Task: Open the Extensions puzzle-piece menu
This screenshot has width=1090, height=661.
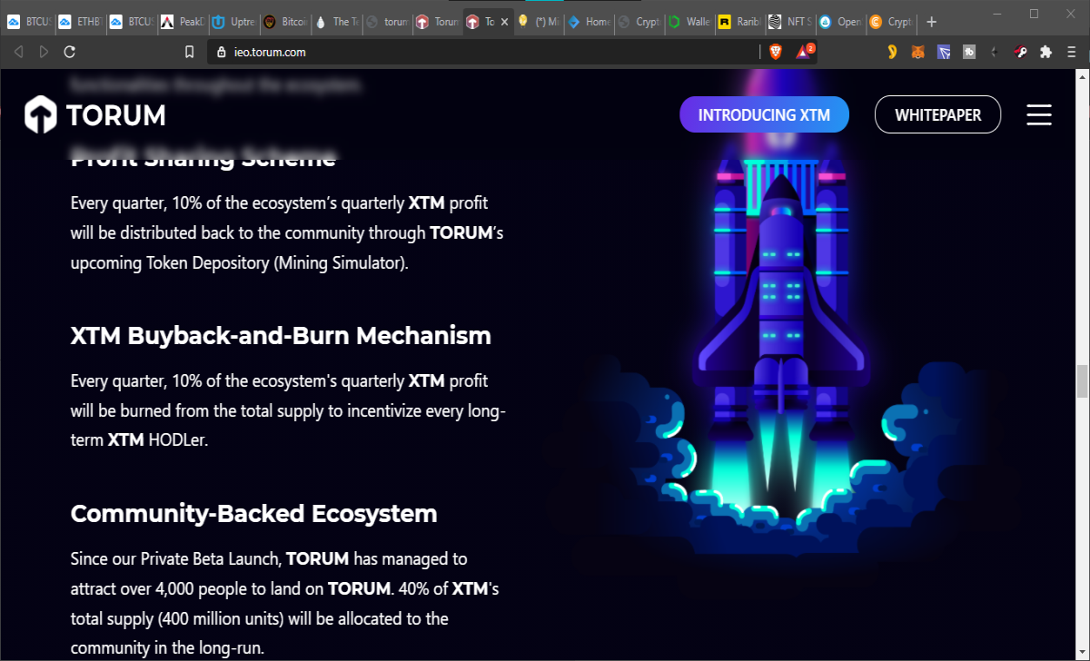Action: click(1045, 53)
